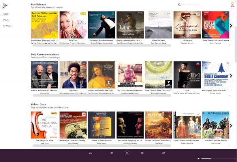This screenshot has width=237, height=162.
Task: Click the Hidden Gems horizontal scrollbar
Action: pyautogui.click(x=102, y=145)
